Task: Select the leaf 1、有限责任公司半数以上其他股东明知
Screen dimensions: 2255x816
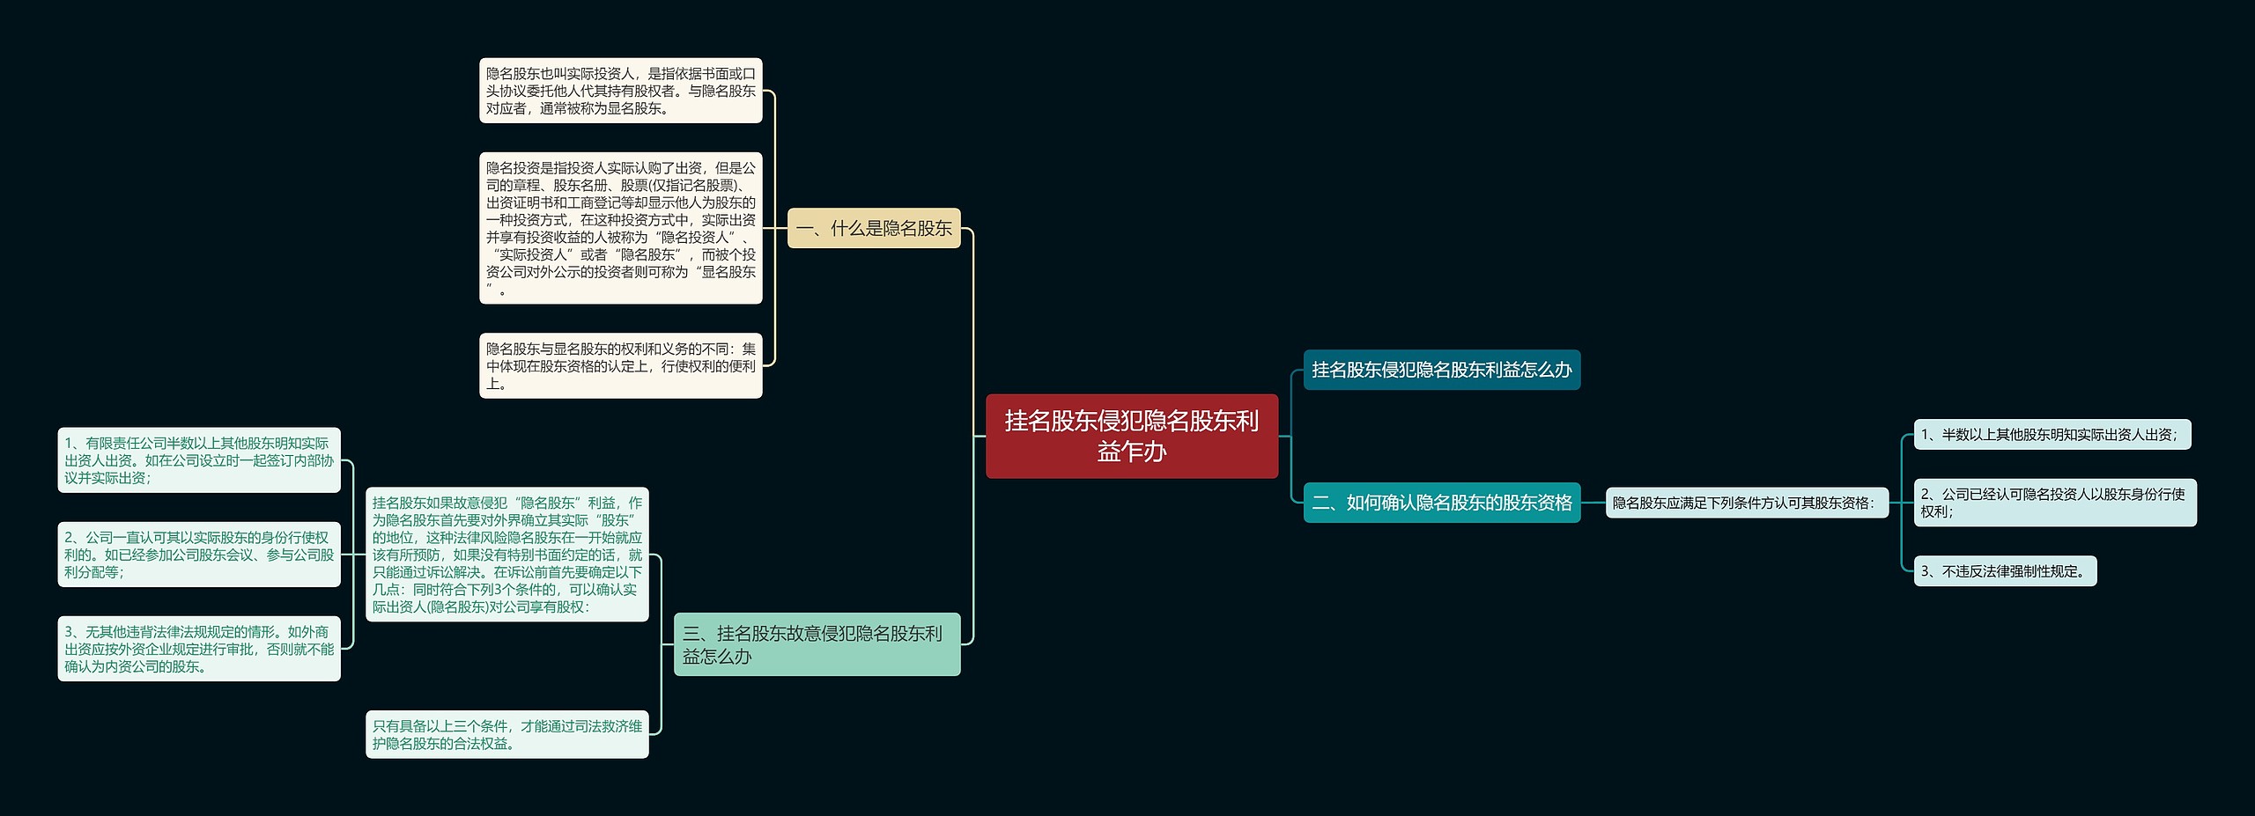Action: 198,460
